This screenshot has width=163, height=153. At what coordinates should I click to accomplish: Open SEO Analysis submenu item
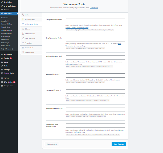click(5, 43)
